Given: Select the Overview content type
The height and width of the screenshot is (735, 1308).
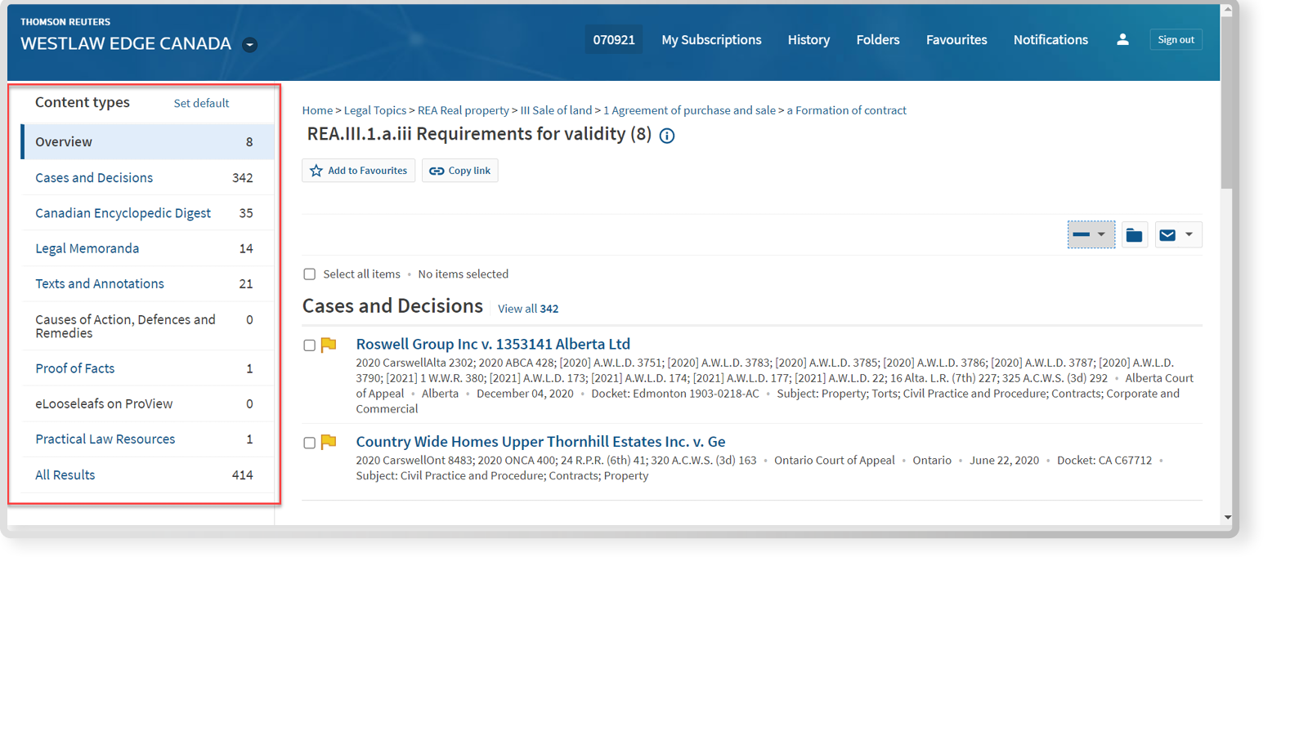Looking at the screenshot, I should coord(148,142).
